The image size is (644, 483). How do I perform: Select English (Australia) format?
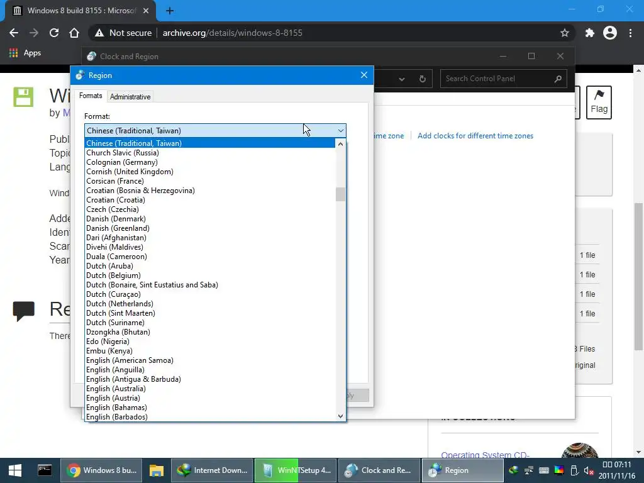tap(209, 389)
